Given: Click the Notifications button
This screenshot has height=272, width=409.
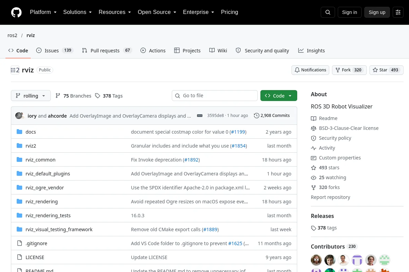Looking at the screenshot, I should tap(310, 70).
